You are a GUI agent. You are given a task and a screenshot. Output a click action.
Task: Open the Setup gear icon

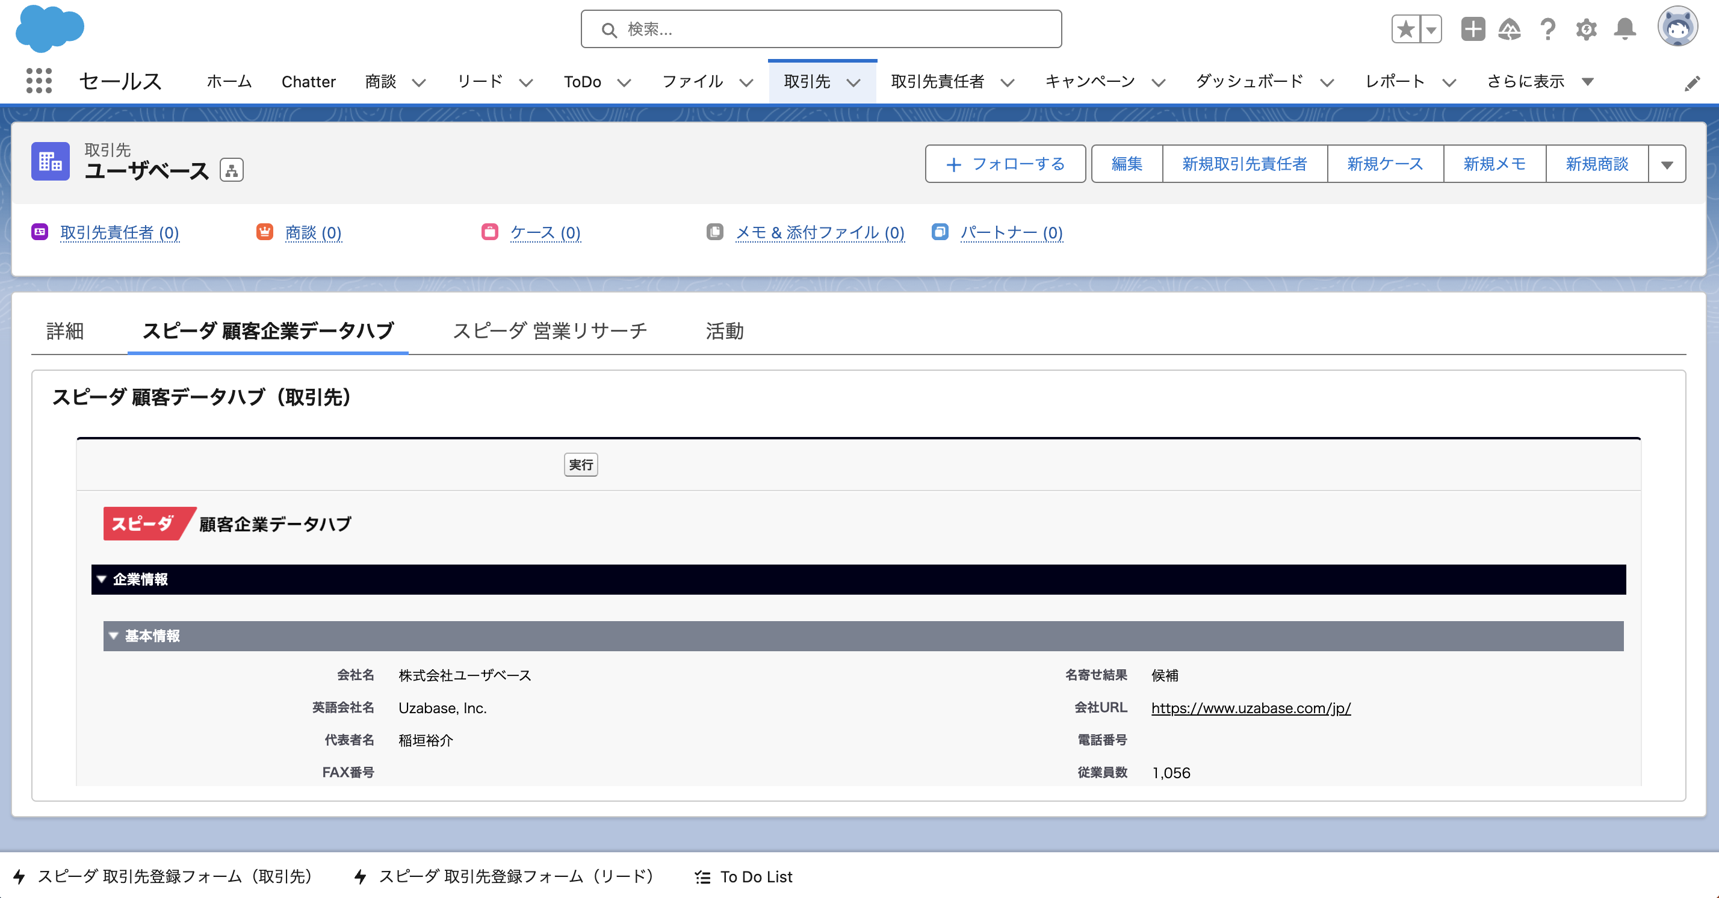1586,29
